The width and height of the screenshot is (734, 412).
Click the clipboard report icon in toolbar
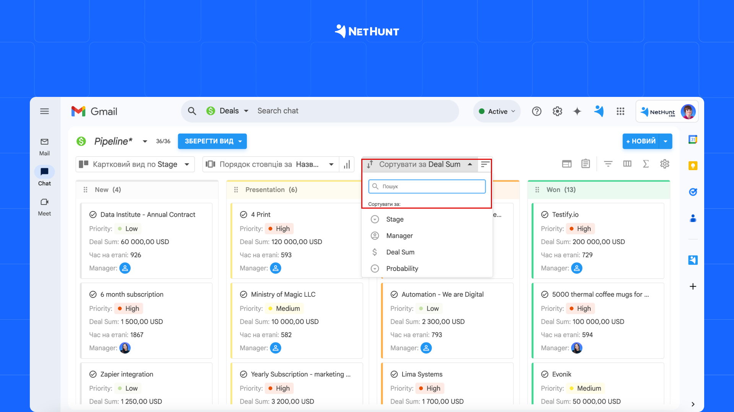pyautogui.click(x=585, y=164)
